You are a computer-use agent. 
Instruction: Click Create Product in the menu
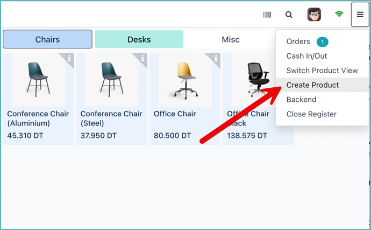312,85
